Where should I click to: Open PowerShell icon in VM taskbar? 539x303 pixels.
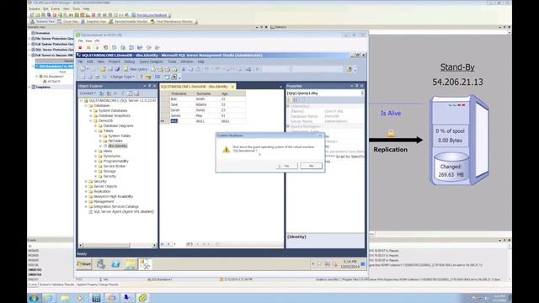pyautogui.click(x=115, y=264)
